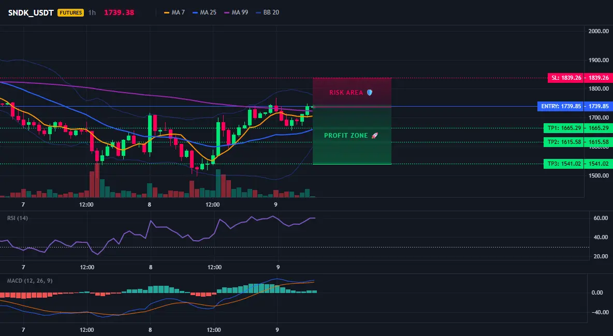Toggle the MA 99 legend entry
The height and width of the screenshot is (336, 613).
236,12
